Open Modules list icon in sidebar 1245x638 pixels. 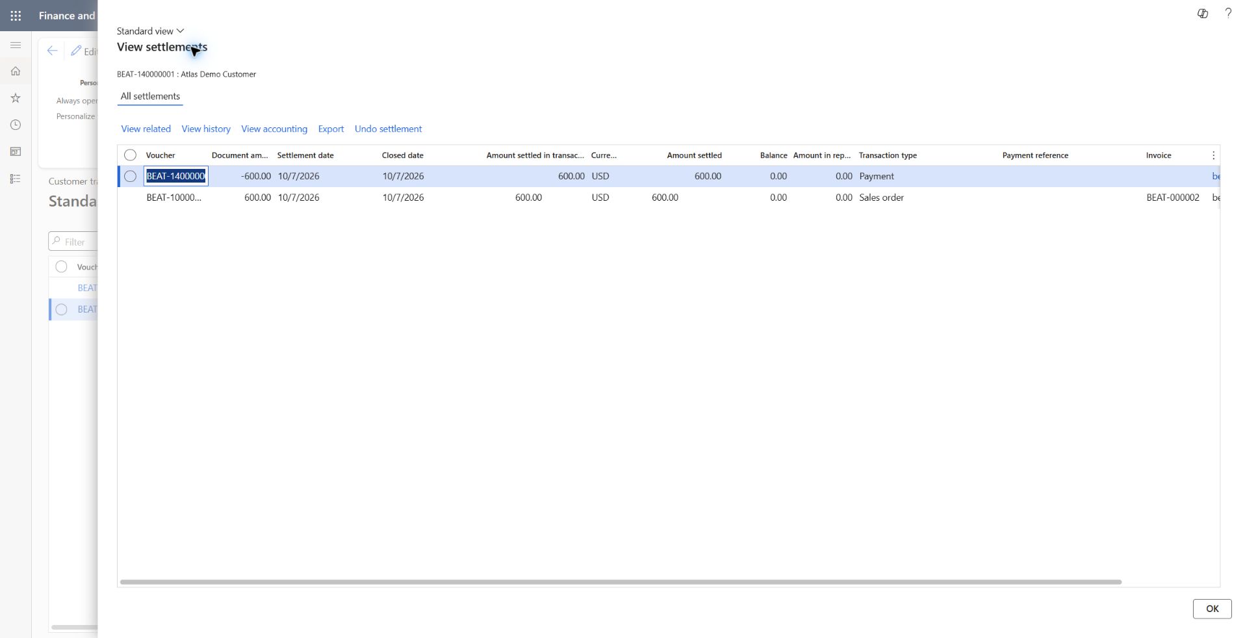16,179
